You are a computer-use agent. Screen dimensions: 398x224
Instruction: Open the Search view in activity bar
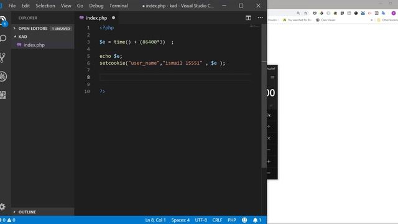[x=3, y=39]
